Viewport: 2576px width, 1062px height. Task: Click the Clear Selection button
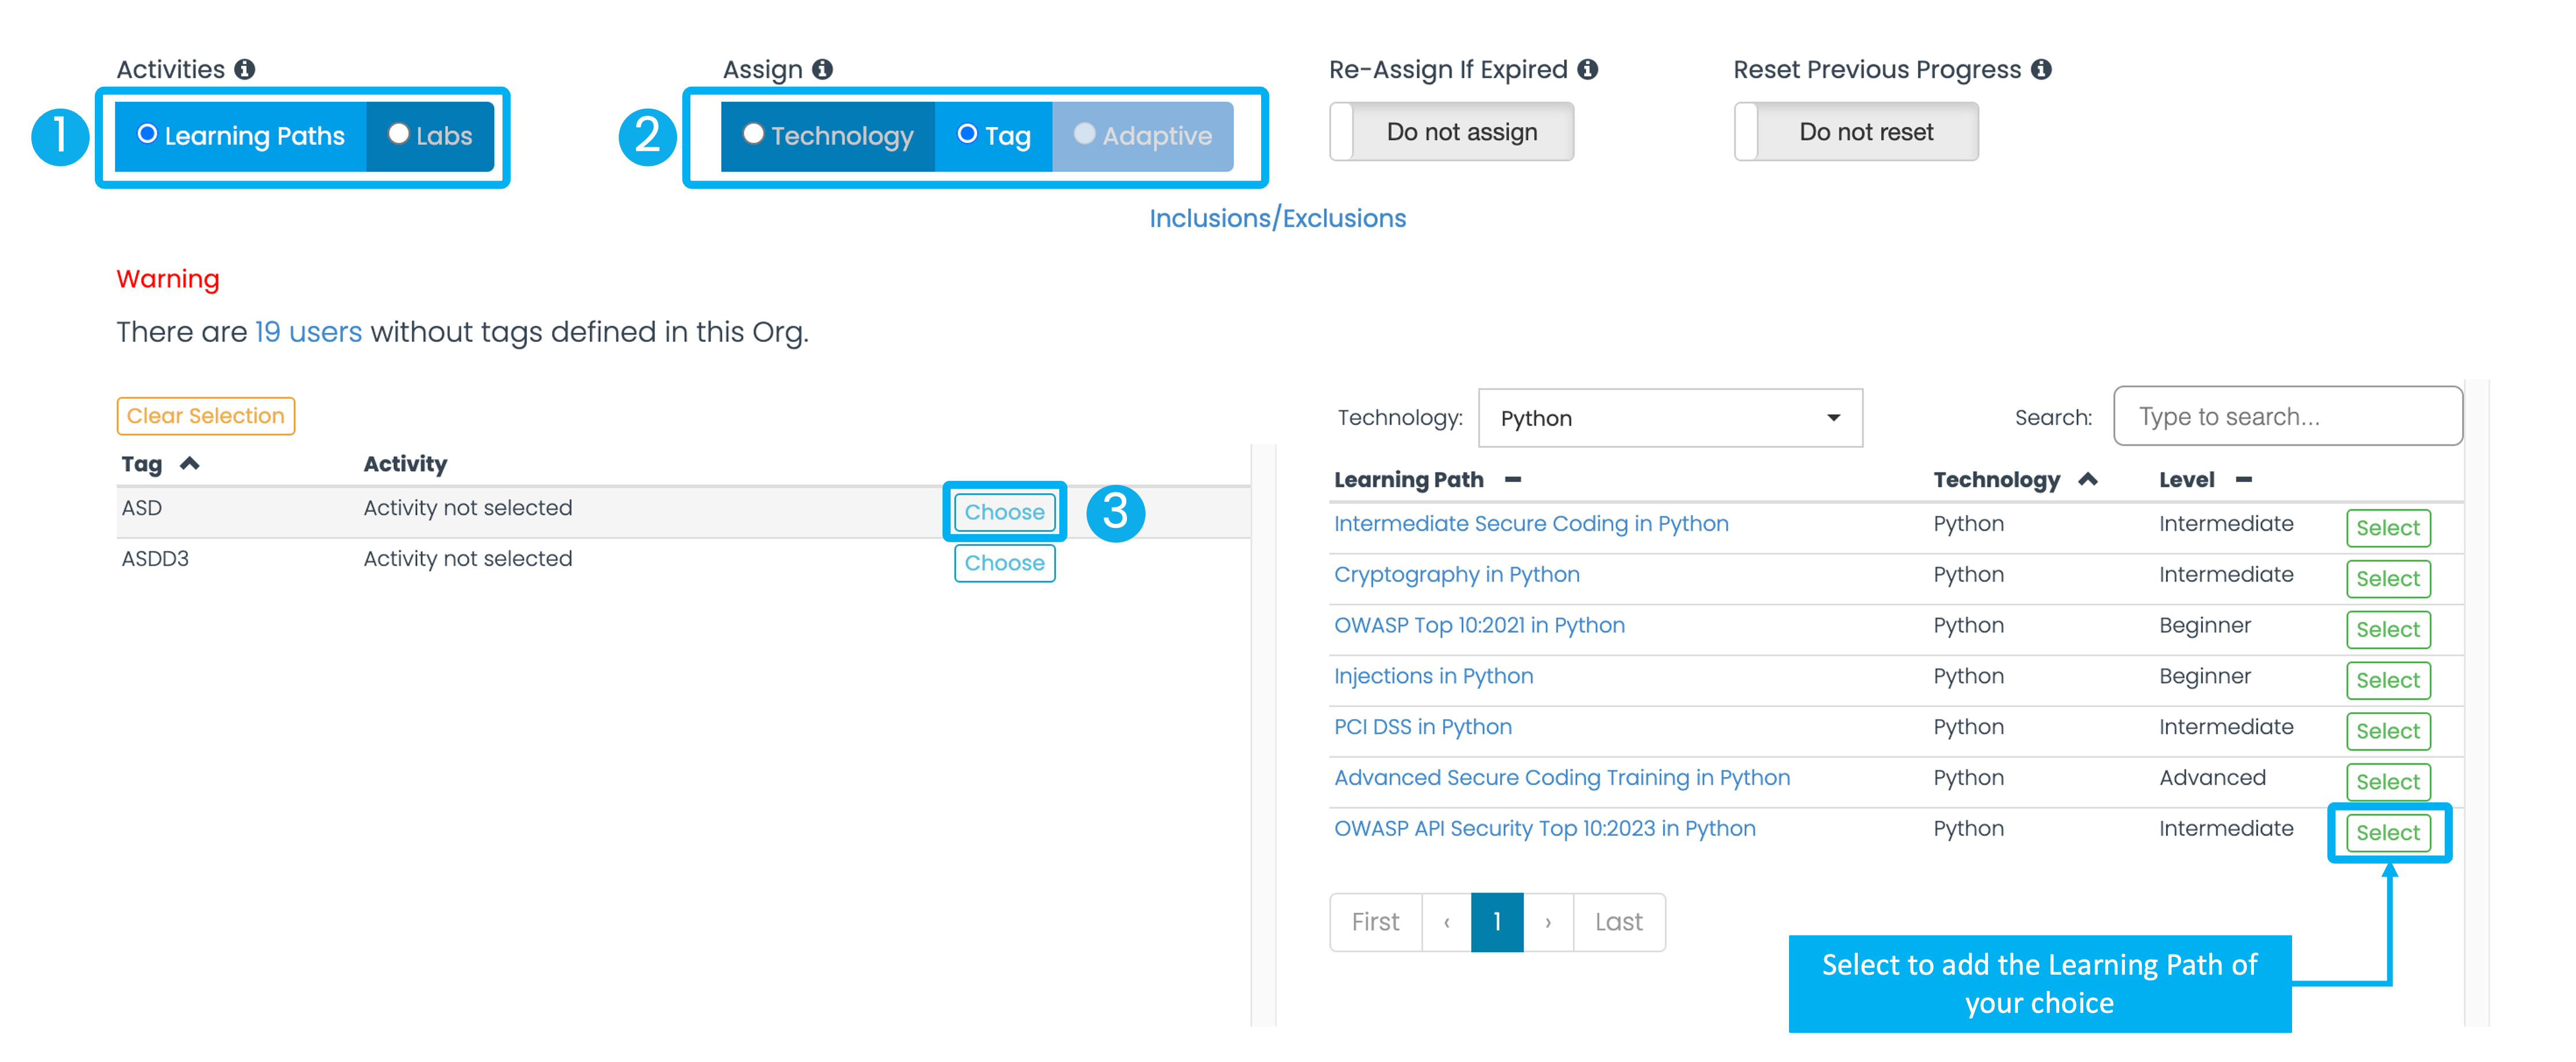point(205,416)
